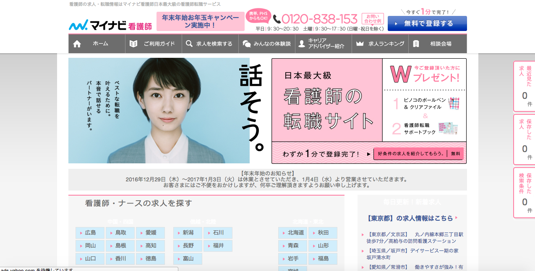Open the 最近見た求人 side tab
This screenshot has height=271, width=535.
pos(525,87)
